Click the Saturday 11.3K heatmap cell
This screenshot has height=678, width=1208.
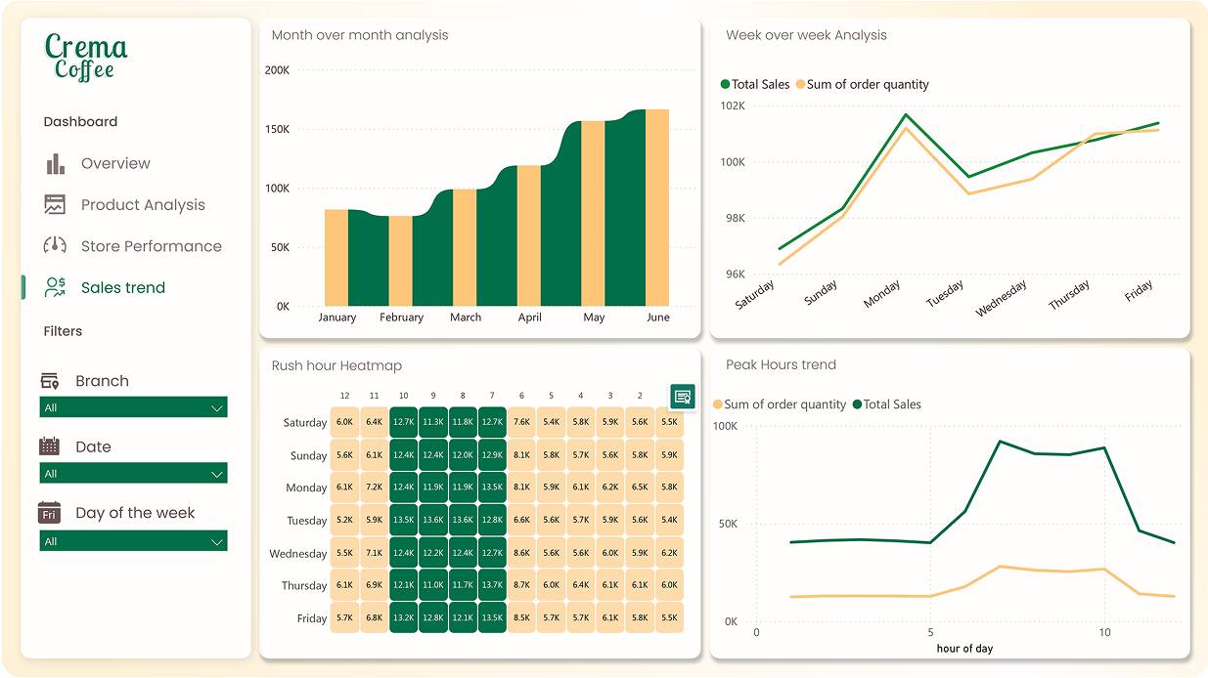tap(433, 422)
